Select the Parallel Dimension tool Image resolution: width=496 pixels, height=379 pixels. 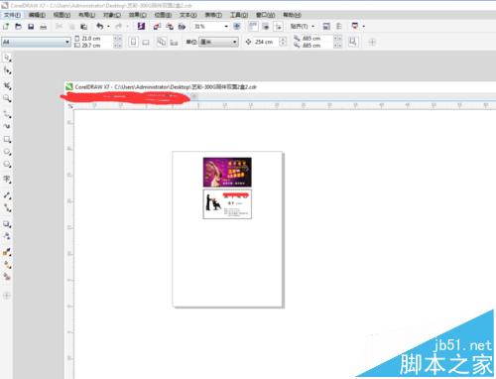[7, 195]
